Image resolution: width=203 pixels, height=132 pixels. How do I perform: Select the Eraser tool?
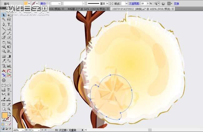pos(9,37)
